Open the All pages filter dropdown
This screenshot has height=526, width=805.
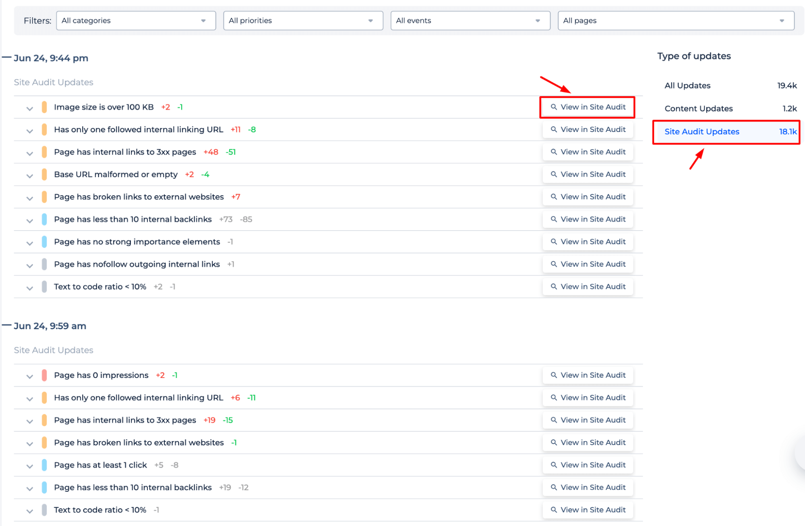click(x=676, y=21)
